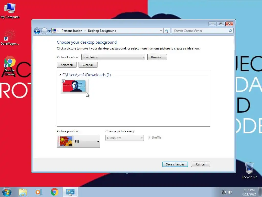This screenshot has height=197, width=262.
Task: Open the Windows Start menu
Action: [x=7, y=192]
